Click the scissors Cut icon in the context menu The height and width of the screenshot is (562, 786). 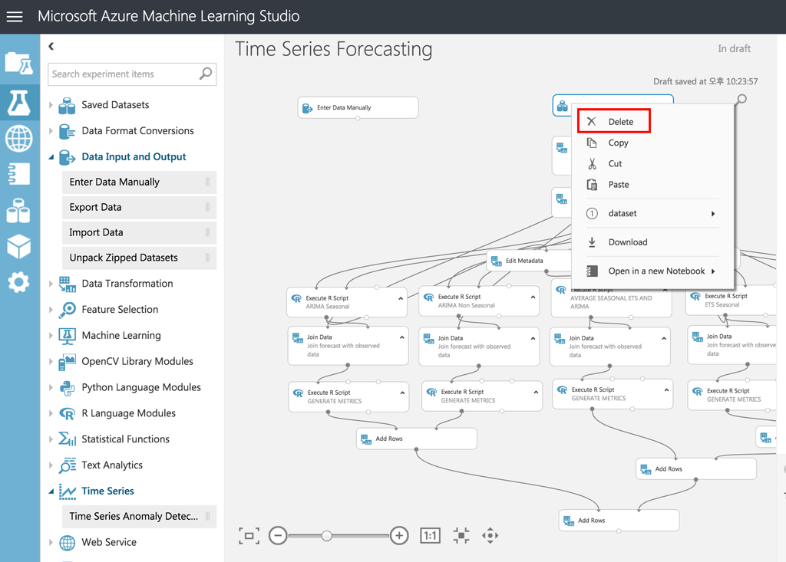pos(592,164)
